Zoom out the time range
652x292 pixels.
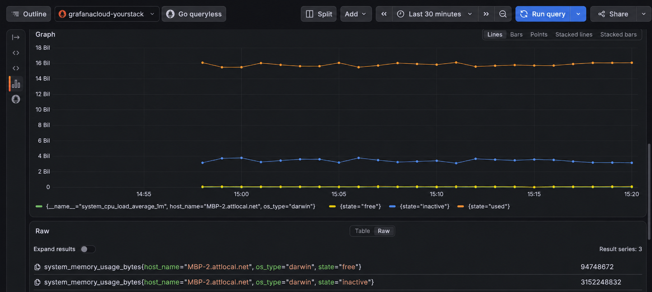point(503,14)
